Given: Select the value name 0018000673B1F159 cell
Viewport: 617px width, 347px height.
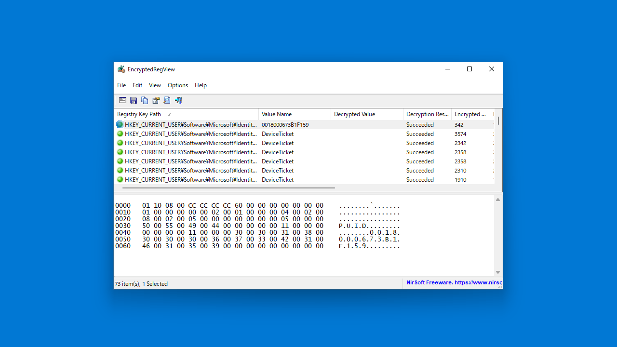Looking at the screenshot, I should [285, 124].
